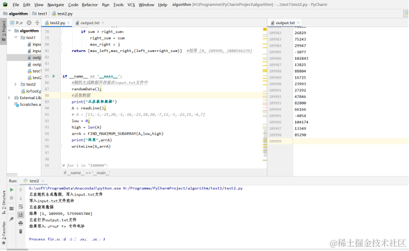This screenshot has width=409, height=251.
Task: Collapse the test1 folder arrow
Action: pyautogui.click(x=16, y=38)
